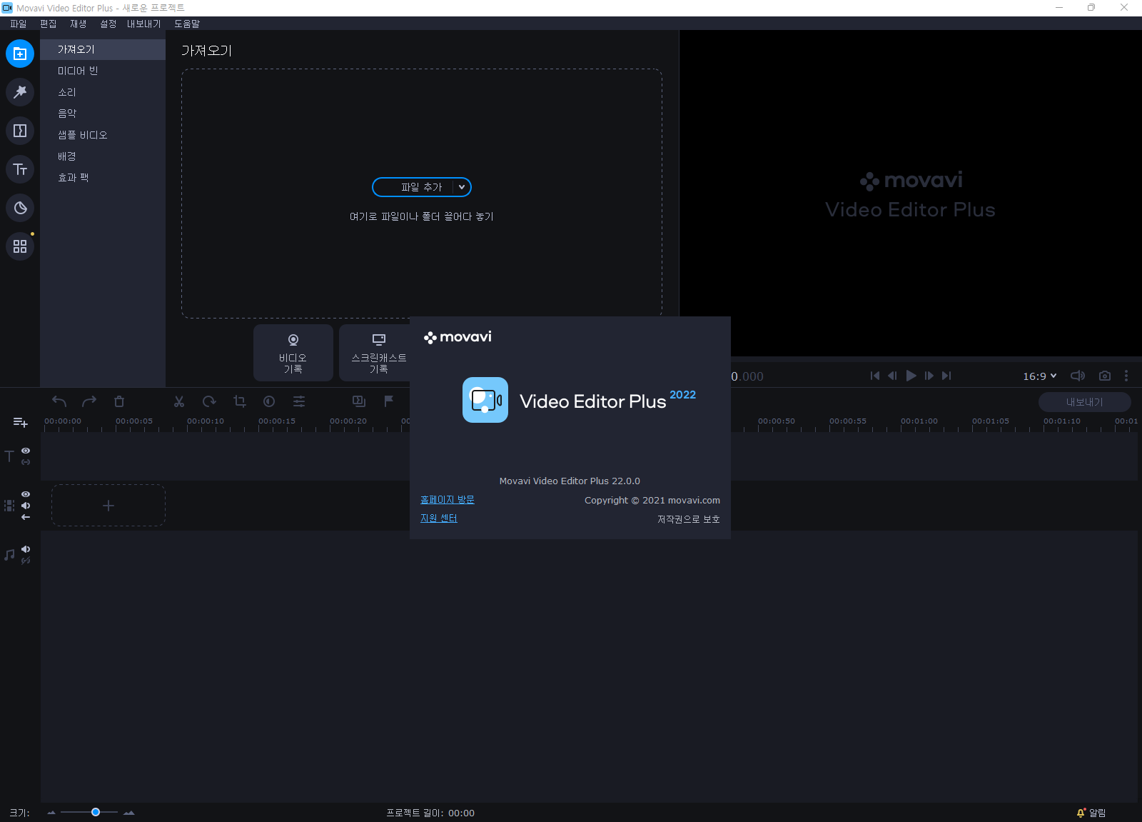
Task: Add a marker with the flag icon
Action: coord(389,401)
